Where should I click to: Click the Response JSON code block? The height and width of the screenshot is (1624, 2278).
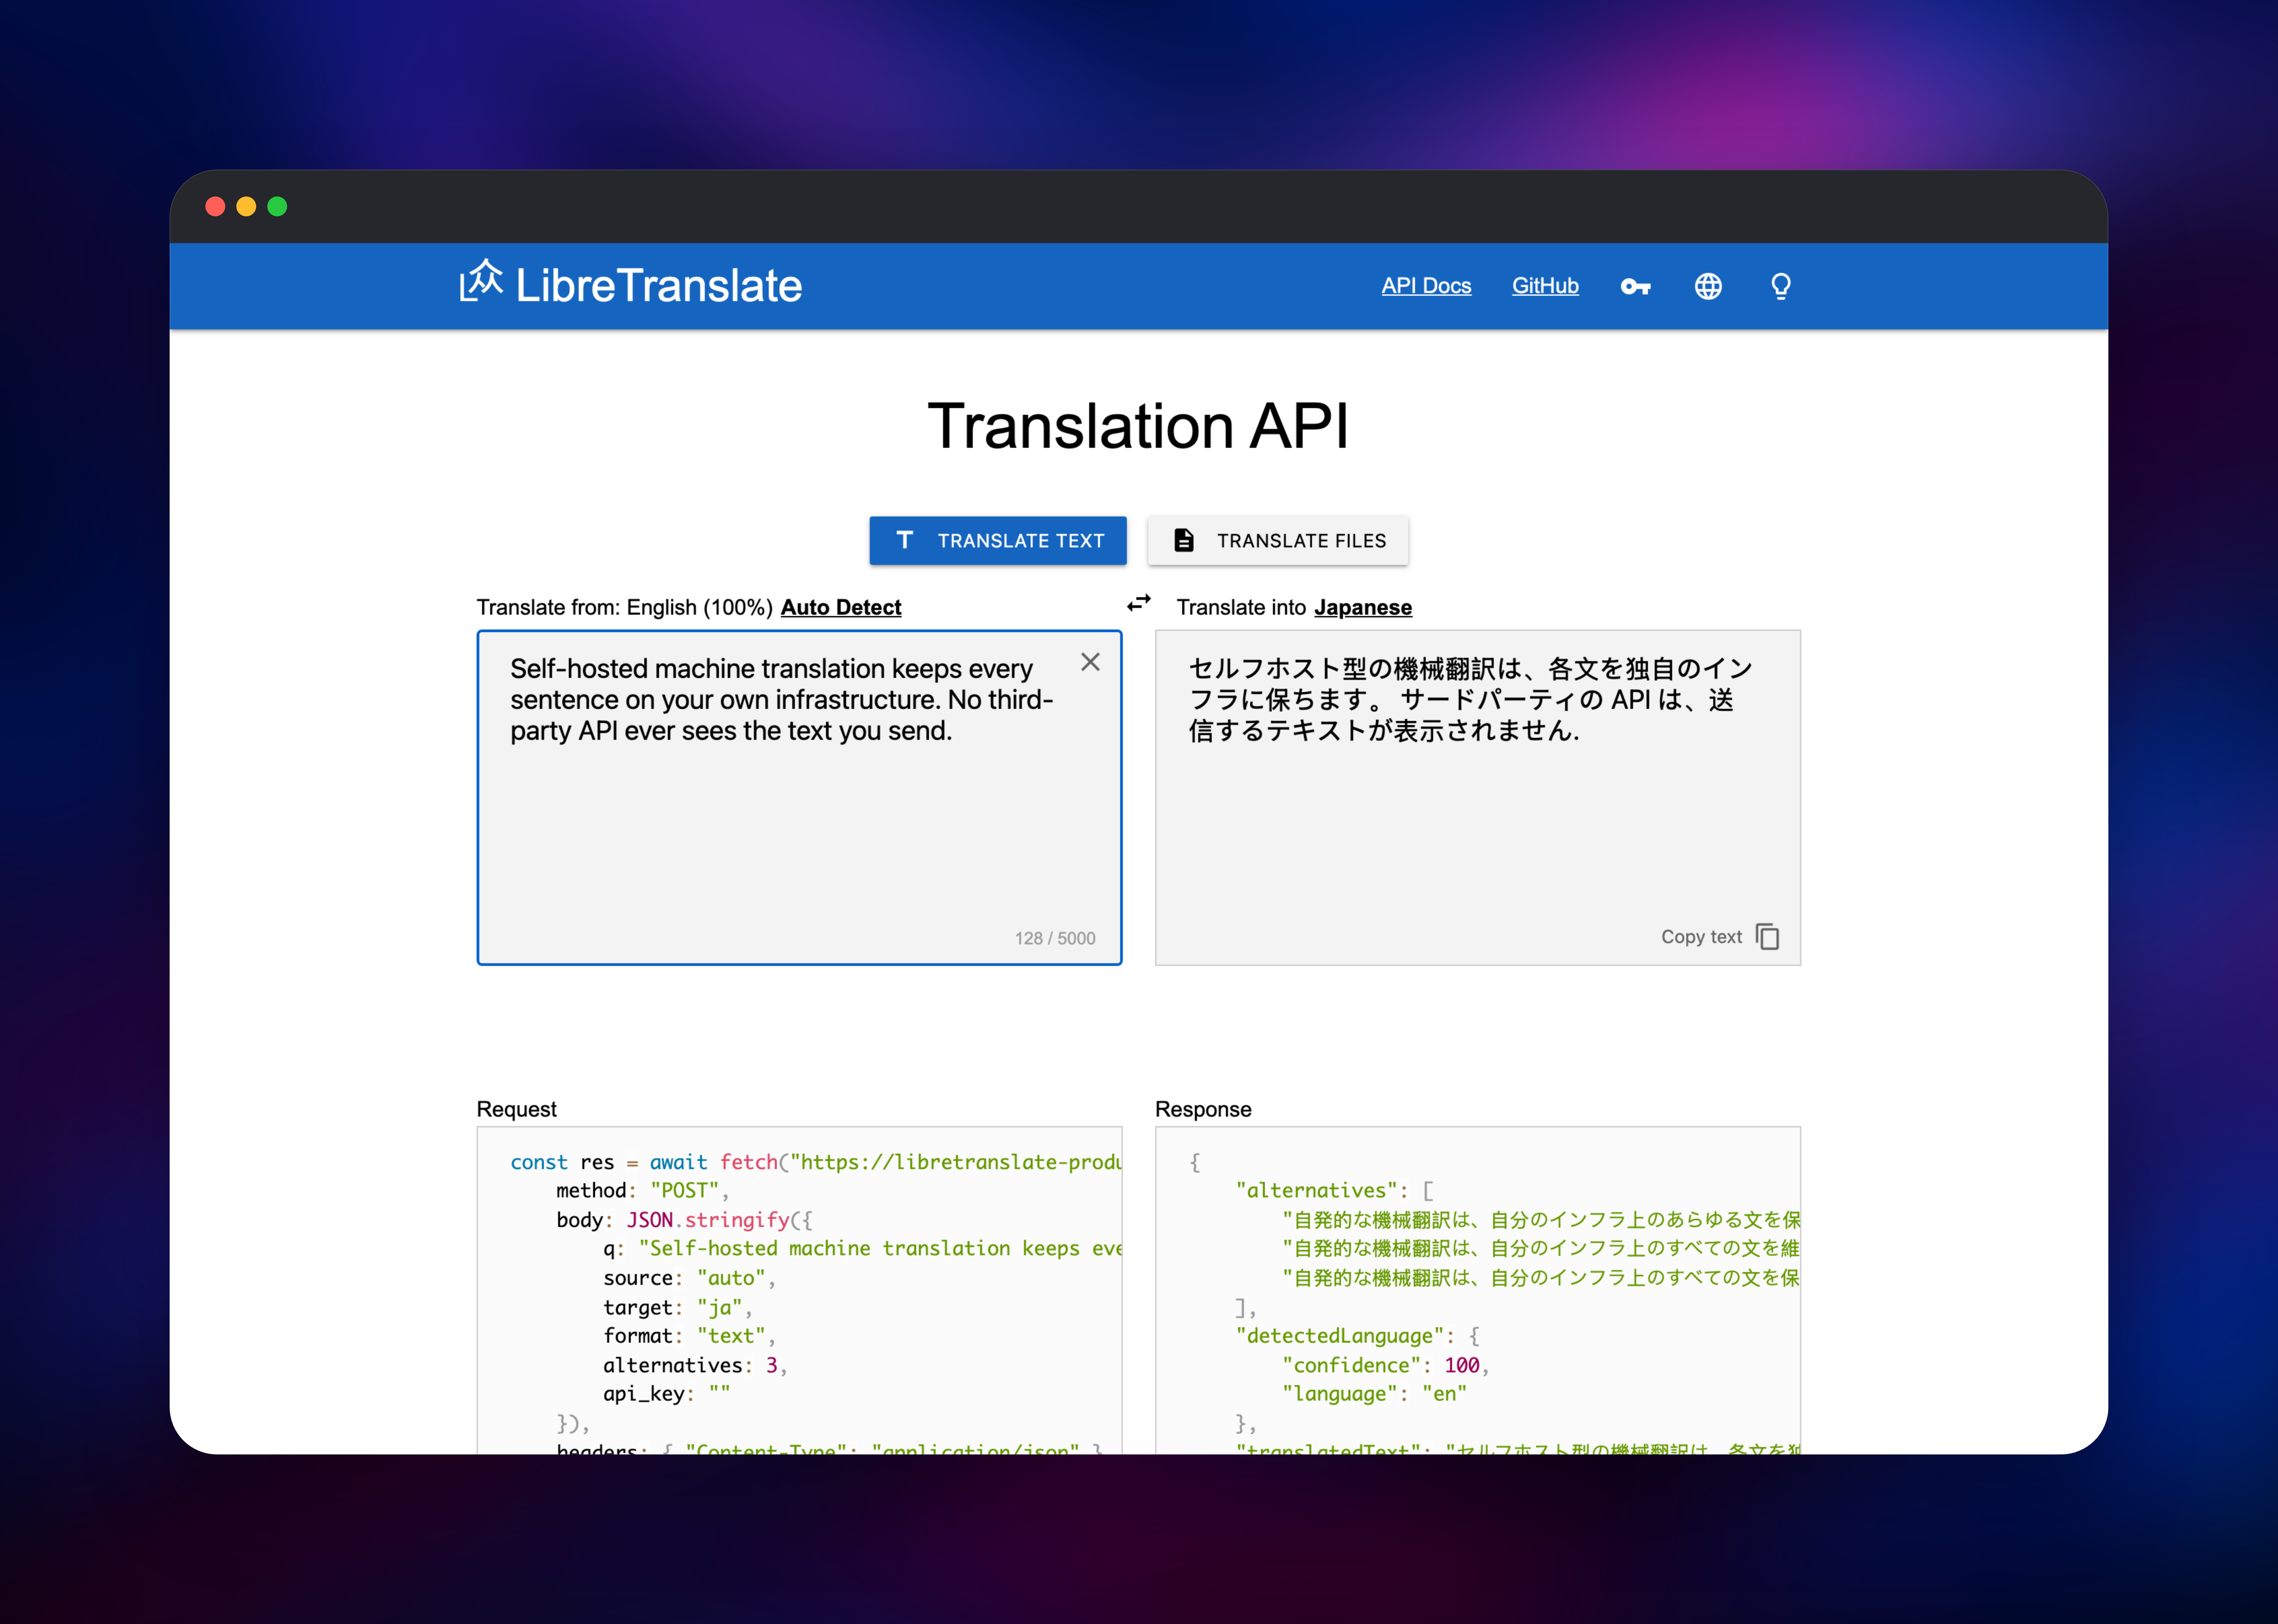coord(1478,1290)
